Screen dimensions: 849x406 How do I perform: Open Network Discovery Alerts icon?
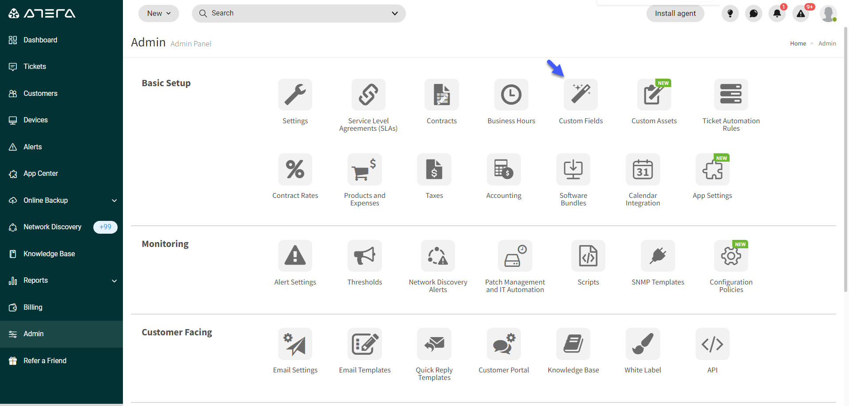tap(438, 256)
